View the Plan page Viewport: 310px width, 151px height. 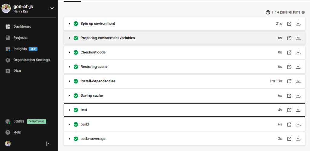click(x=17, y=71)
